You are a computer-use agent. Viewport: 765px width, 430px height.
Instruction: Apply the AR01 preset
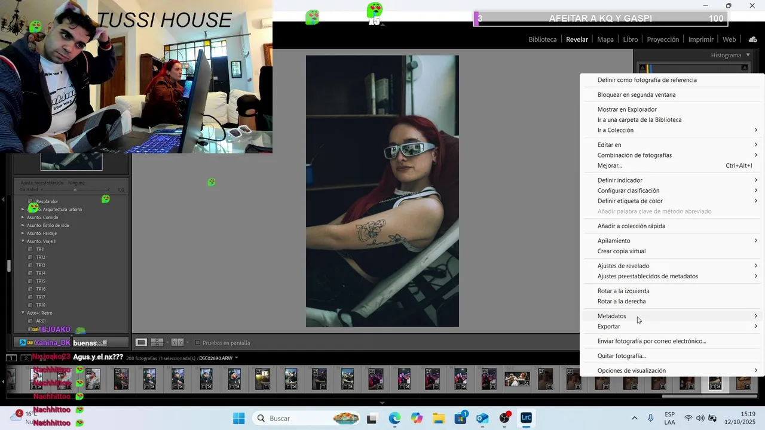tap(41, 321)
